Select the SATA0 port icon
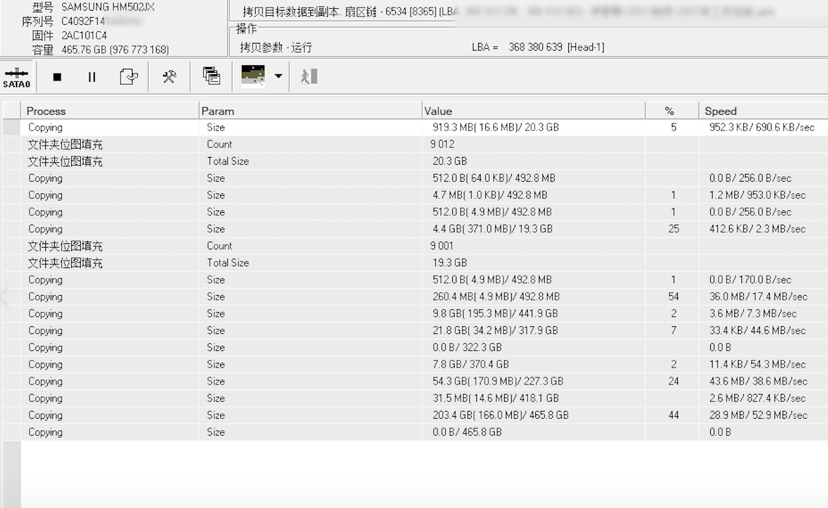Image resolution: width=828 pixels, height=508 pixels. coord(16,77)
